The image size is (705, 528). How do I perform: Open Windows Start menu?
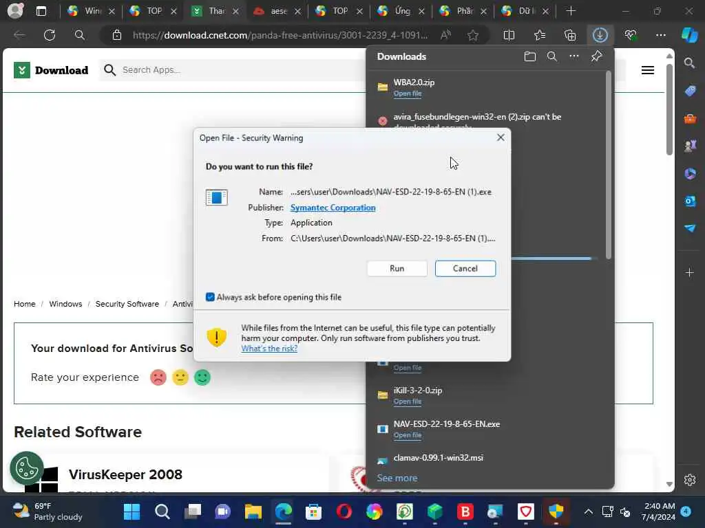tap(131, 511)
